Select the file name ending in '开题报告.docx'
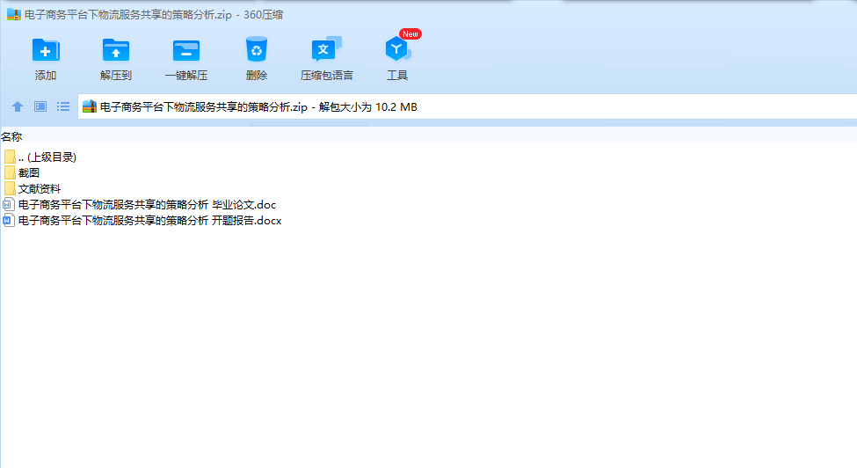The width and height of the screenshot is (857, 468). pos(149,220)
